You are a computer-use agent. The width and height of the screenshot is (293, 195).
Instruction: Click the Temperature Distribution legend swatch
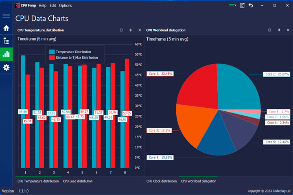click(52, 52)
